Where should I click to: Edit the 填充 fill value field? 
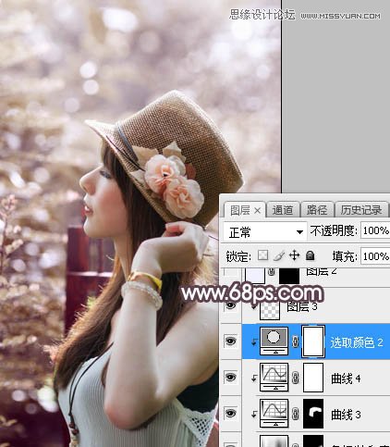[x=375, y=256]
